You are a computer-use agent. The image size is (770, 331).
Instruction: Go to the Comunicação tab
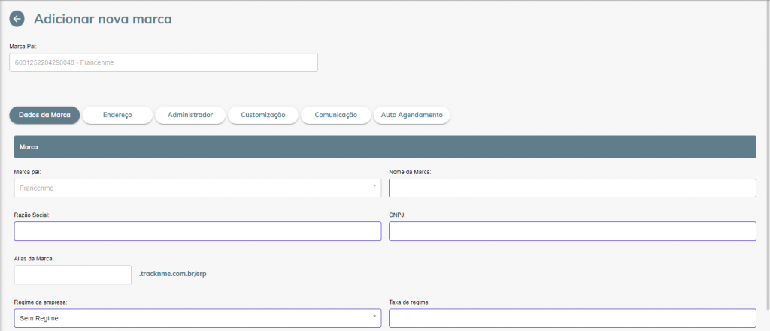336,115
